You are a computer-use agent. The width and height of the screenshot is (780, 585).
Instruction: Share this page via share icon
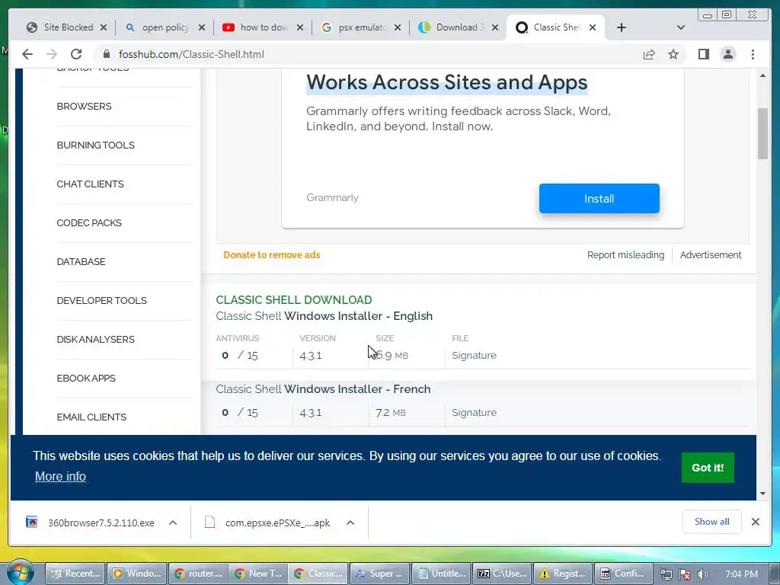point(649,54)
